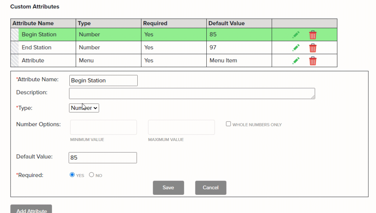Edit the Begin Station attribute
Screen dimensions: 376x213
[x=296, y=34]
